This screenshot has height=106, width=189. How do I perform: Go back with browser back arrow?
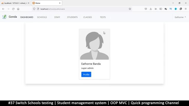click(3, 9)
